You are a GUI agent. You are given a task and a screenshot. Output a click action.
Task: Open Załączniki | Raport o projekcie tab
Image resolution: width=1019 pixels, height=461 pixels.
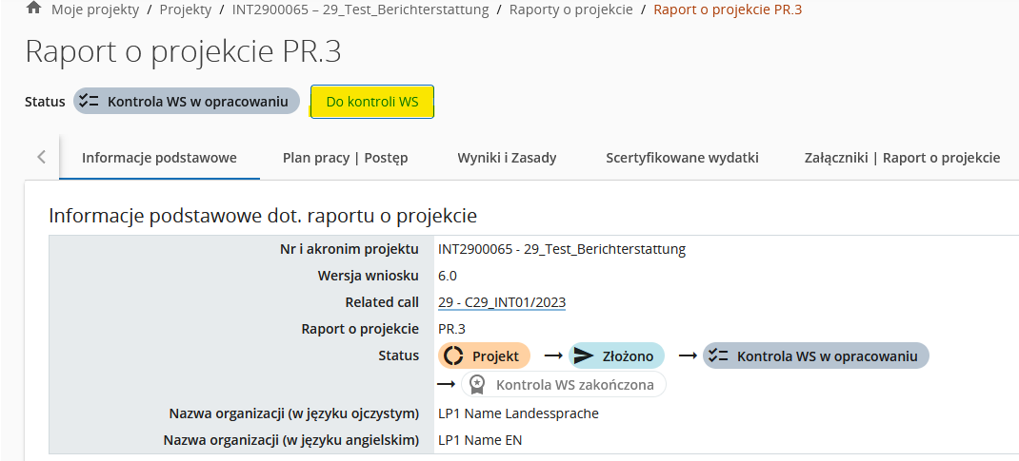click(902, 158)
